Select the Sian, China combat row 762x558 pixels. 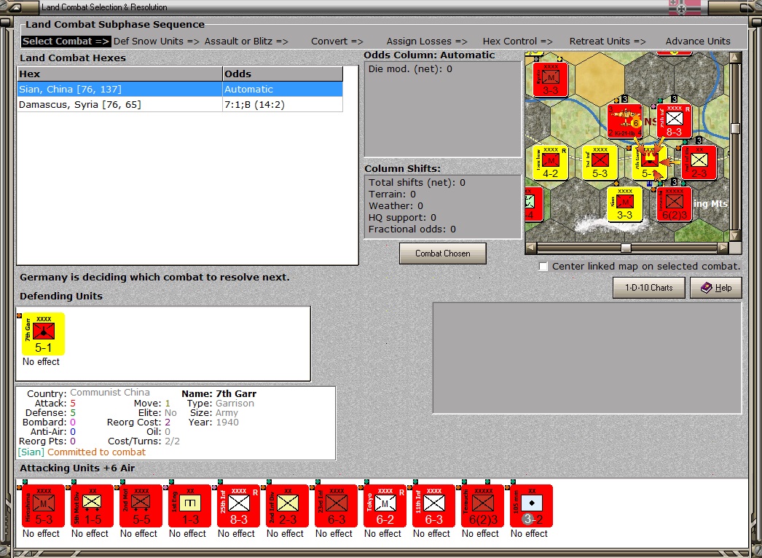(180, 90)
